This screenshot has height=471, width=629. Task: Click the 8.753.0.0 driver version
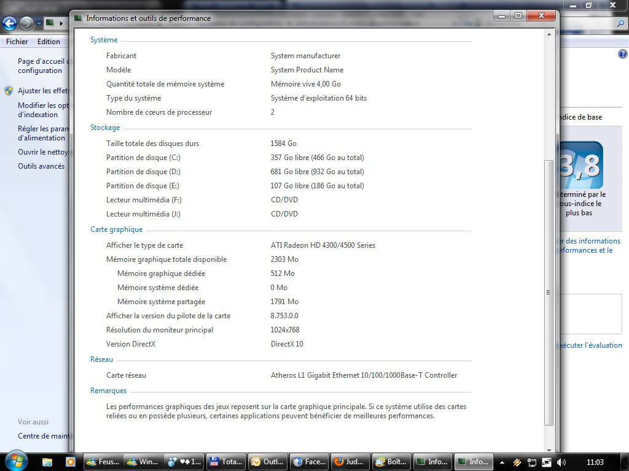[x=284, y=316]
